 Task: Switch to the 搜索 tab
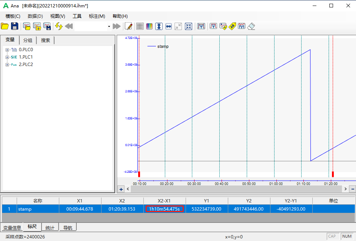(x=46, y=40)
